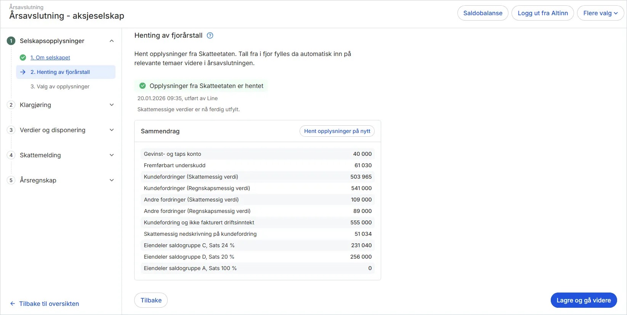627x315 pixels.
Task: Click the step 2 circle for Klargjøring
Action: pos(11,105)
